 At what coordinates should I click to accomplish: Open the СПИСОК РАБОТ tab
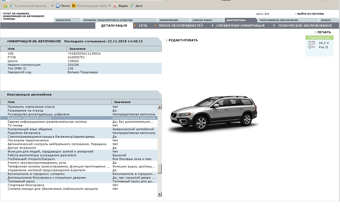click(207, 20)
